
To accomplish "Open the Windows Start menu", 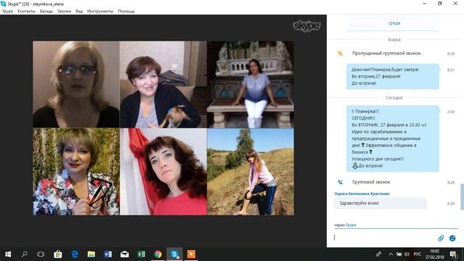I will click(8, 254).
